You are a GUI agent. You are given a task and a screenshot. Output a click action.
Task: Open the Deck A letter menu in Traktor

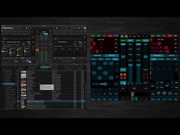(x=33, y=37)
